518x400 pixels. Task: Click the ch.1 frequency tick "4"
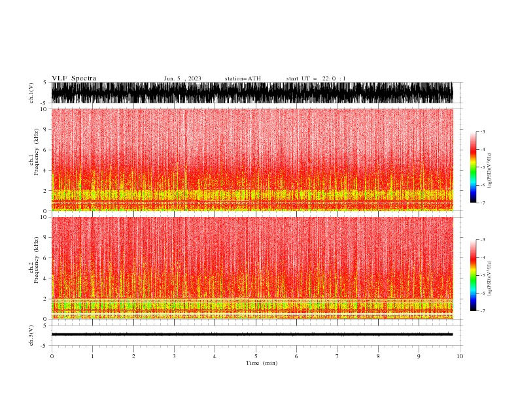point(45,171)
